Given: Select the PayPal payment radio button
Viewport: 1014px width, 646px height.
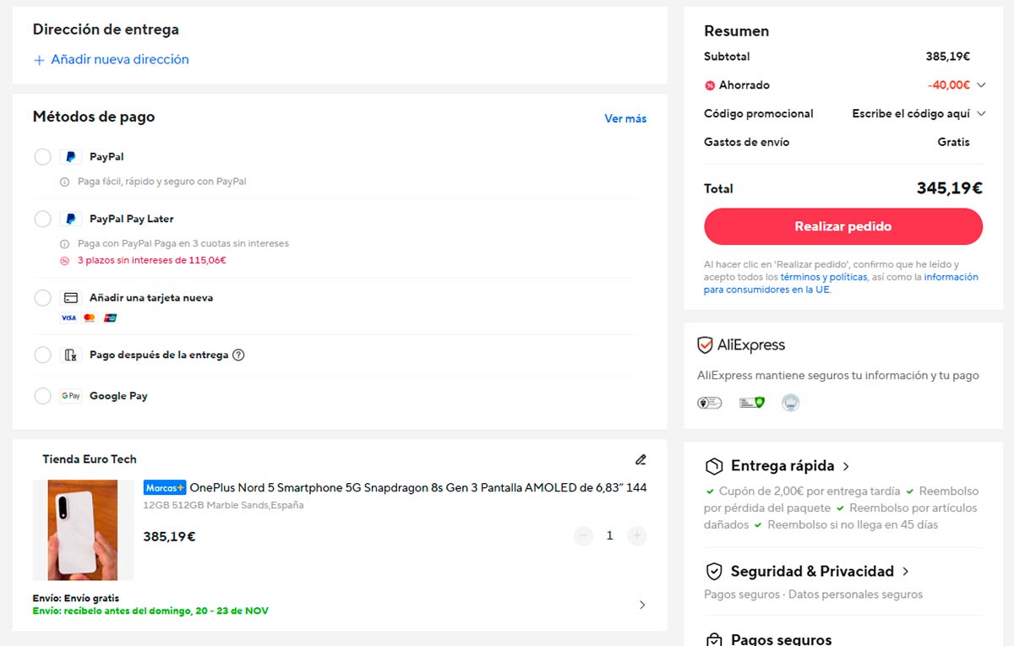Looking at the screenshot, I should (x=42, y=156).
